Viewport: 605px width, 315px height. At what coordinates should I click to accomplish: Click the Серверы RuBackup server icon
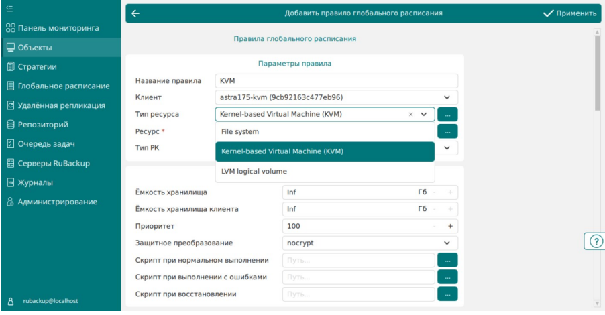coord(11,163)
